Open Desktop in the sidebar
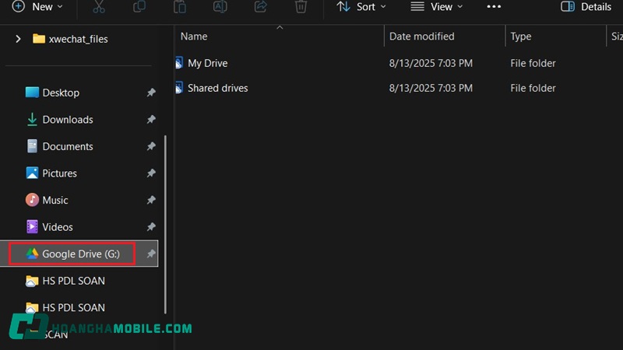Image resolution: width=623 pixels, height=350 pixels. (61, 93)
